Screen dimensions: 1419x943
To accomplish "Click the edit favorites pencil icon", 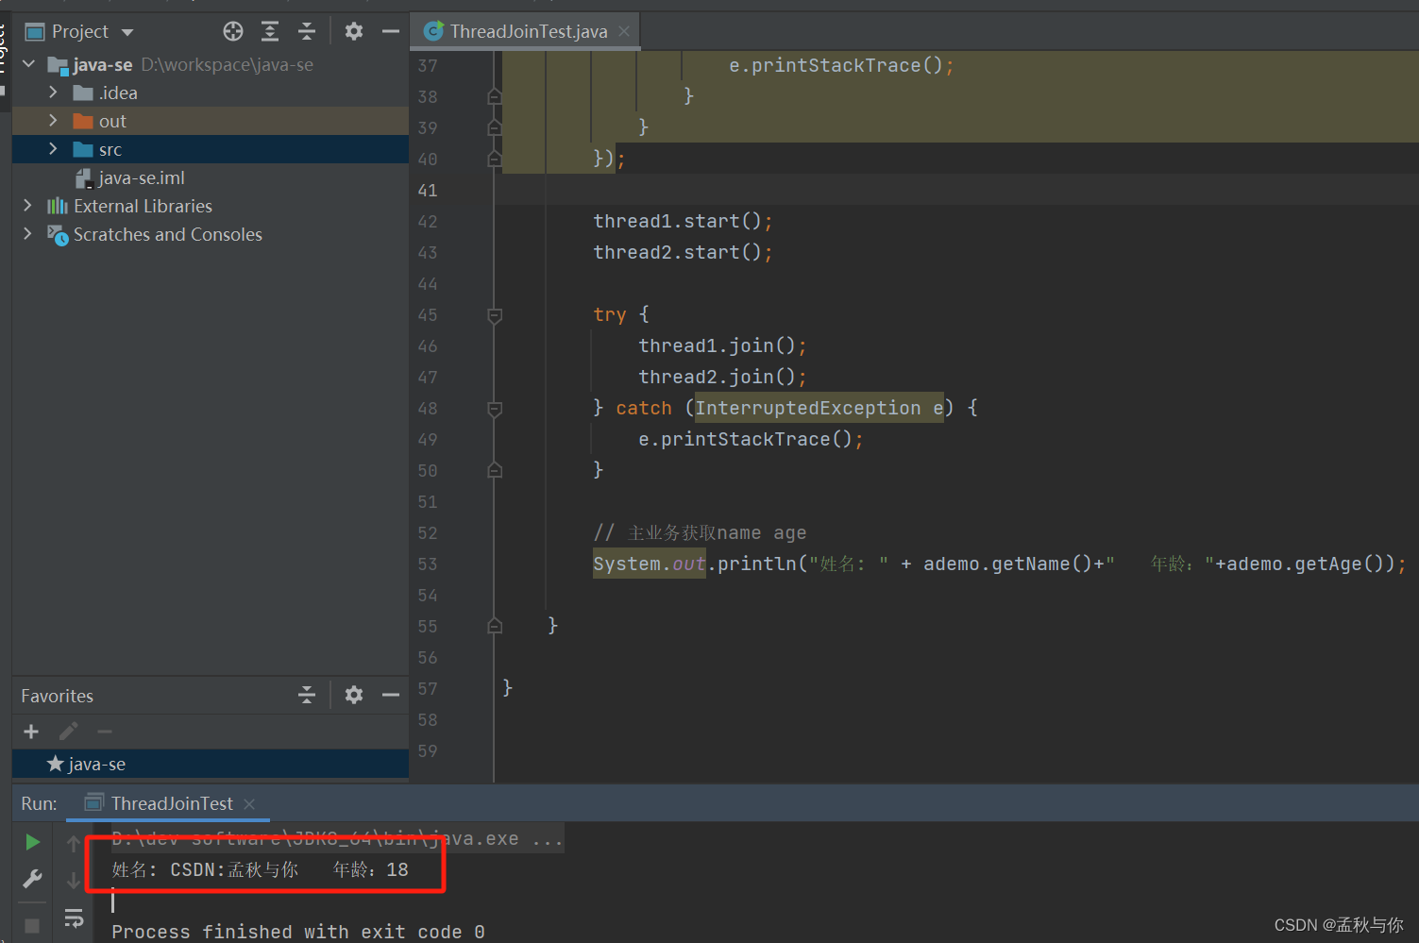I will tap(68, 732).
